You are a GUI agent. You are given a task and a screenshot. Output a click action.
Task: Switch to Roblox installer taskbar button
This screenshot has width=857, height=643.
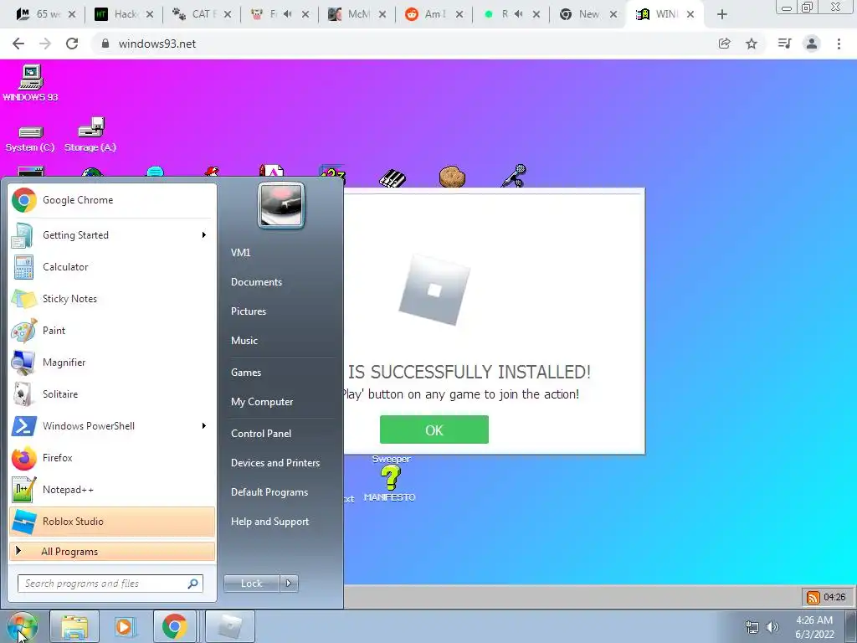[229, 626]
